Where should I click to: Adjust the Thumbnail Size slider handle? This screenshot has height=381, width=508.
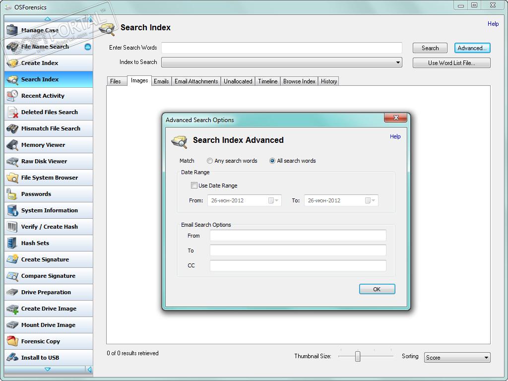click(x=358, y=356)
